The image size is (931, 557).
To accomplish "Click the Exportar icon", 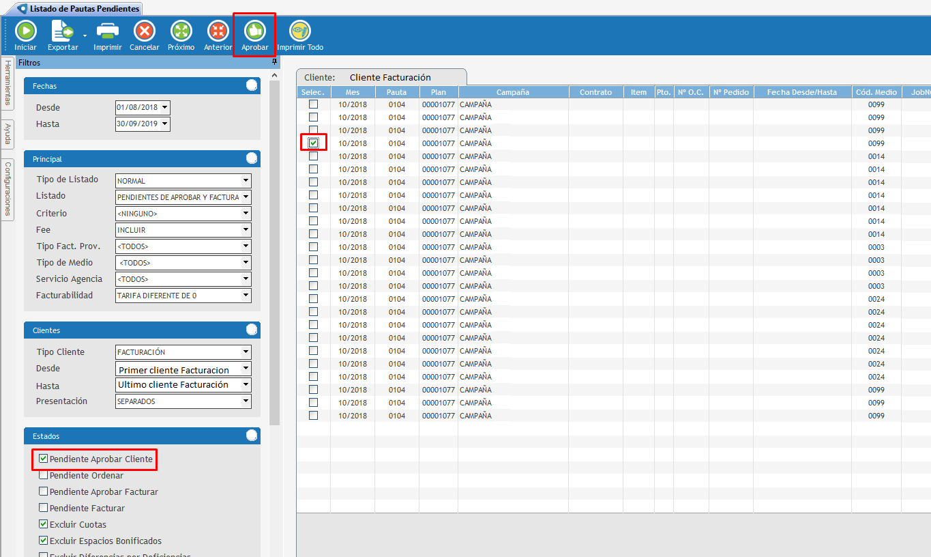I will tap(61, 31).
